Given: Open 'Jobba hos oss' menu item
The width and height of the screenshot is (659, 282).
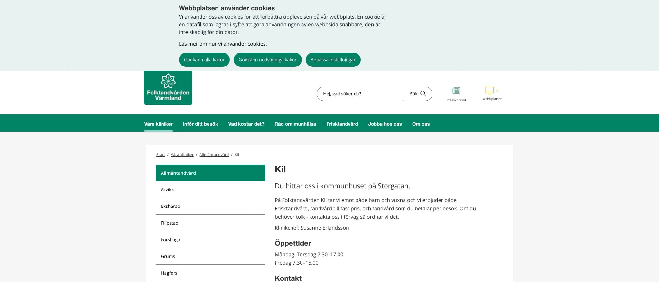Looking at the screenshot, I should [385, 124].
